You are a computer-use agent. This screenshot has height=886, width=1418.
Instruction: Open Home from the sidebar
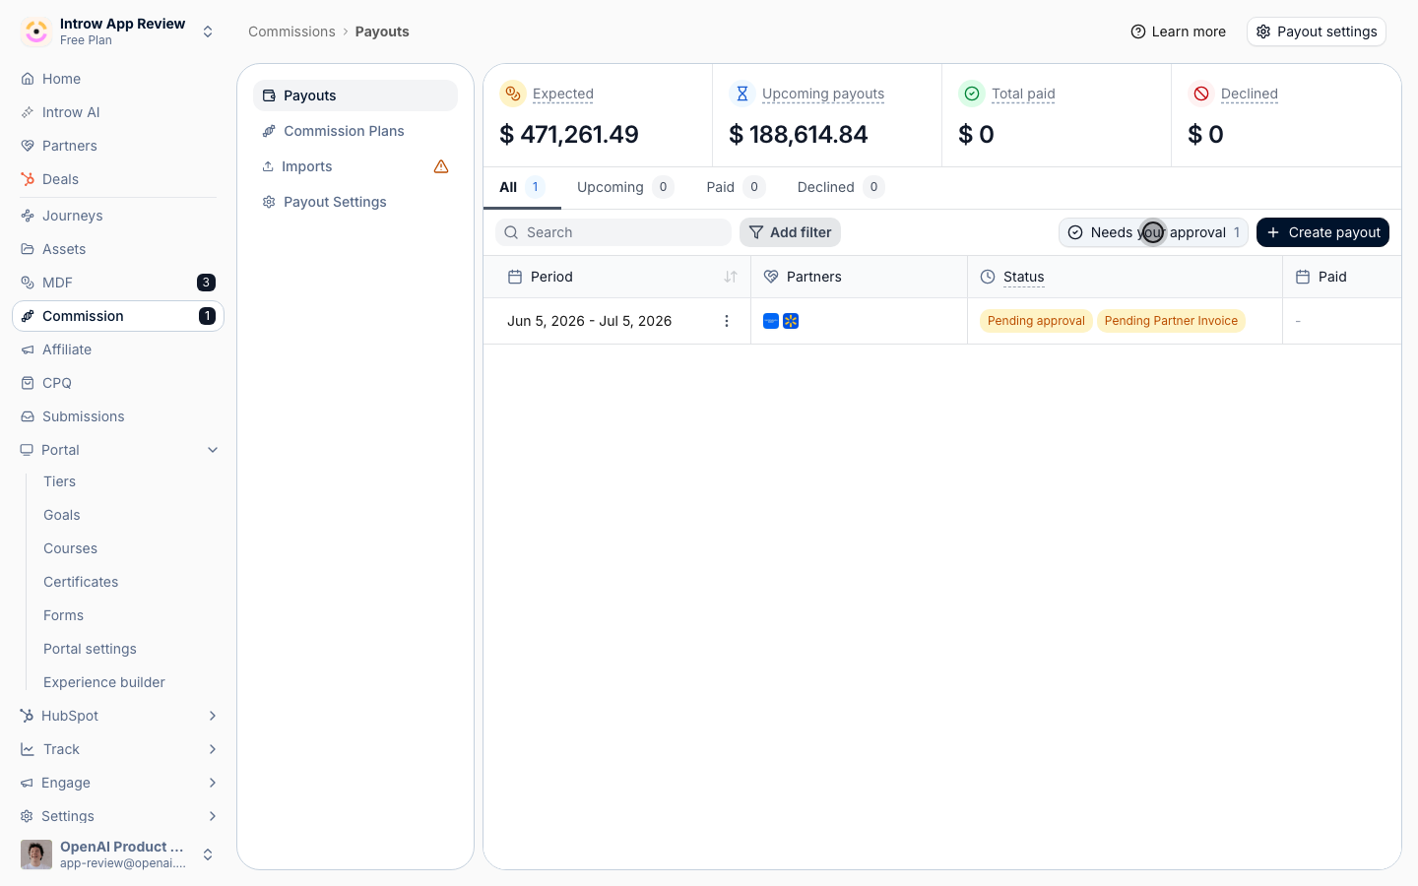coord(118,79)
